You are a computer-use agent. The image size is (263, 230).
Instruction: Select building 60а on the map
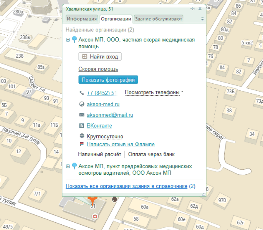144,207
